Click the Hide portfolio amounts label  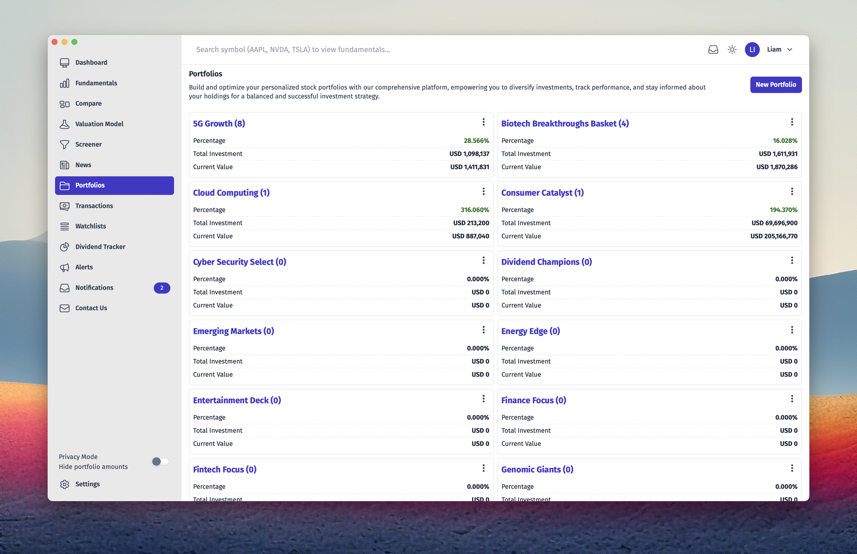point(93,467)
